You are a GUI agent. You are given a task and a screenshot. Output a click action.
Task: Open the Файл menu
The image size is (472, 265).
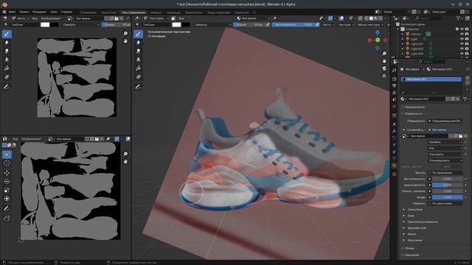click(x=13, y=12)
